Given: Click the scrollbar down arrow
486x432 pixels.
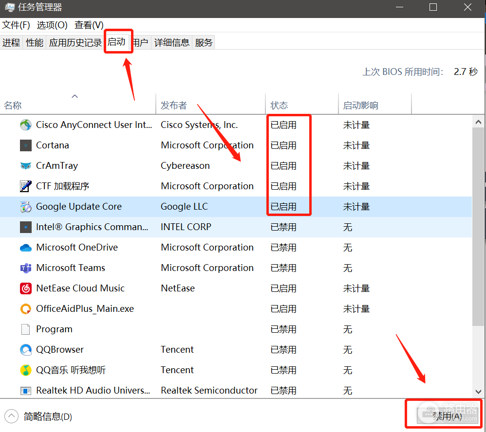Looking at the screenshot, I should pyautogui.click(x=478, y=392).
